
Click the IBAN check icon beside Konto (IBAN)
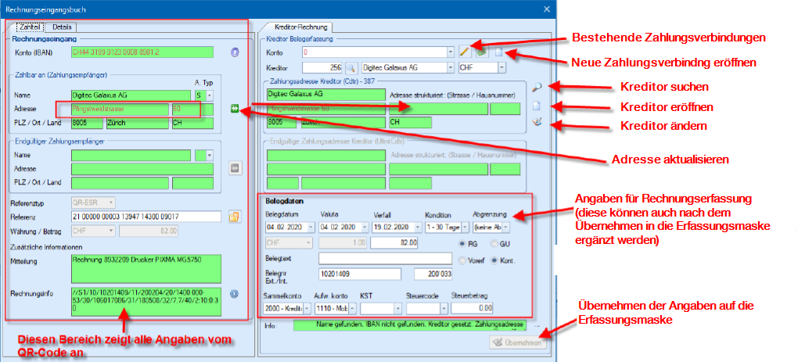coord(235,52)
